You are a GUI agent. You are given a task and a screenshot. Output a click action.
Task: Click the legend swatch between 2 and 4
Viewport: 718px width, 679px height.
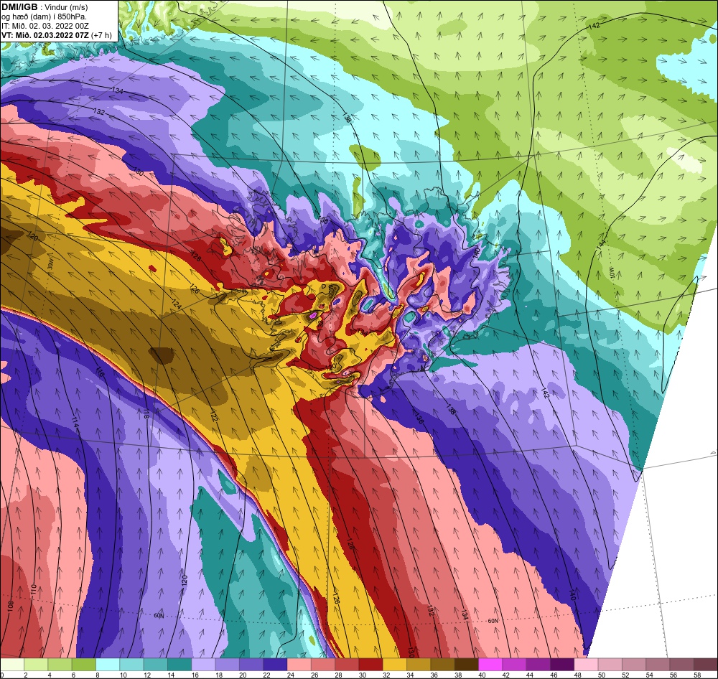pyautogui.click(x=36, y=665)
